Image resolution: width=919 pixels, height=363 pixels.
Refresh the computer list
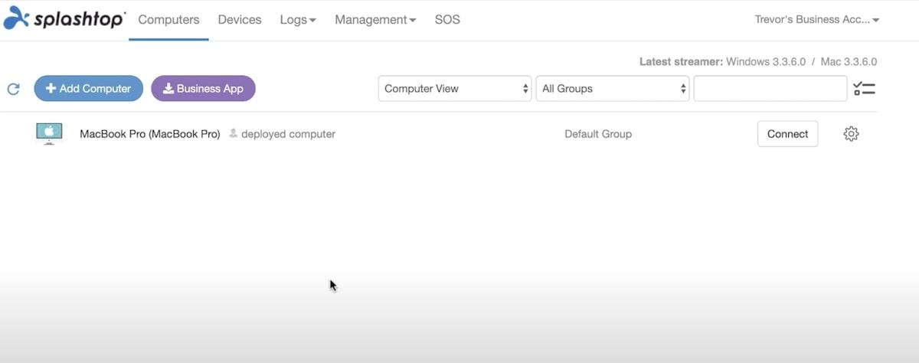point(13,89)
